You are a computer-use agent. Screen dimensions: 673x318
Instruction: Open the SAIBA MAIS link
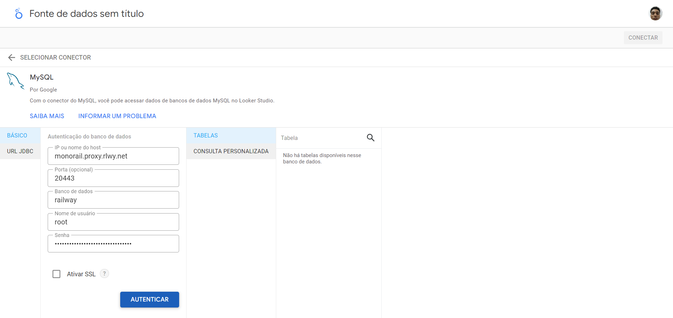coord(47,116)
